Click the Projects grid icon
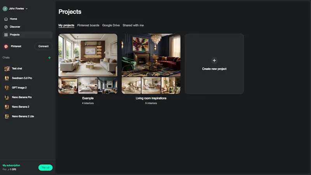 [x=6, y=35]
